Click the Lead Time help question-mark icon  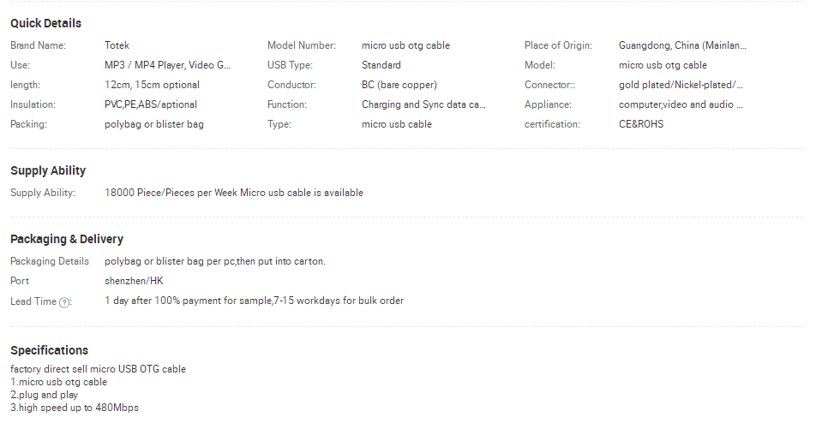(64, 302)
